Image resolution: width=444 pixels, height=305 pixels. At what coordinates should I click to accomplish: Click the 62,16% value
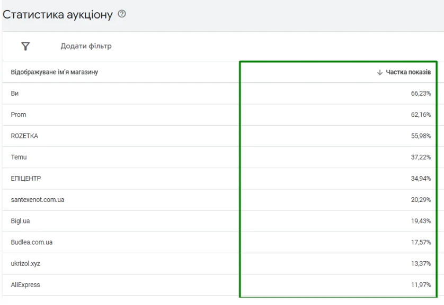click(421, 115)
